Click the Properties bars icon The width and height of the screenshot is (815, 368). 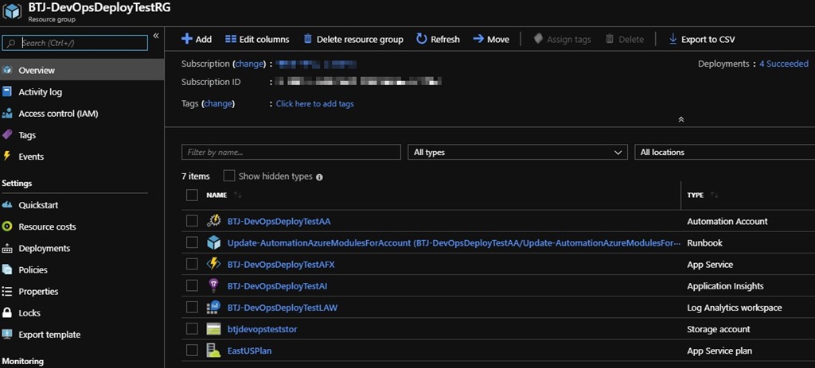pyautogui.click(x=7, y=291)
